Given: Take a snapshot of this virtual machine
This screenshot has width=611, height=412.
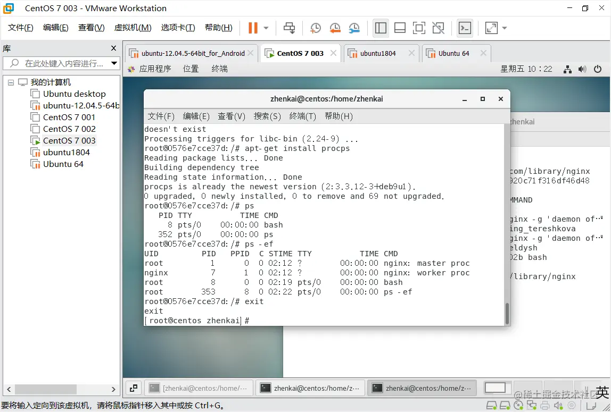Looking at the screenshot, I should 315,28.
